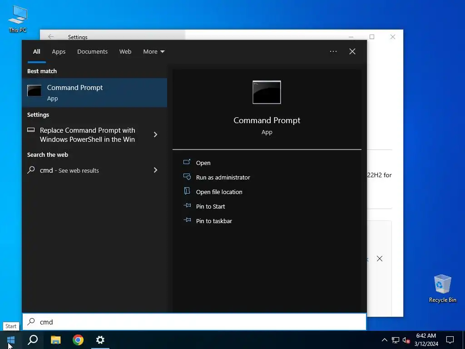This screenshot has height=349, width=465.
Task: Click the muted volume tray icon
Action: 406,340
